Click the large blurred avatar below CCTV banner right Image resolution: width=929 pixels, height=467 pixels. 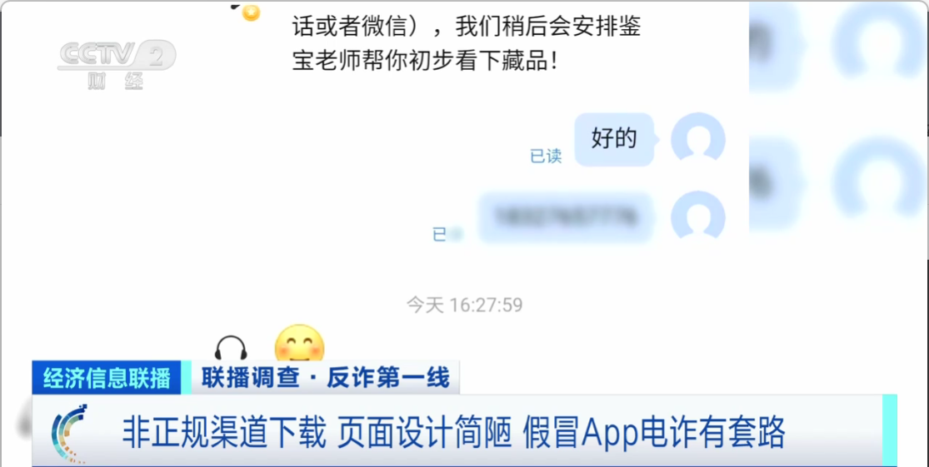[x=878, y=177]
